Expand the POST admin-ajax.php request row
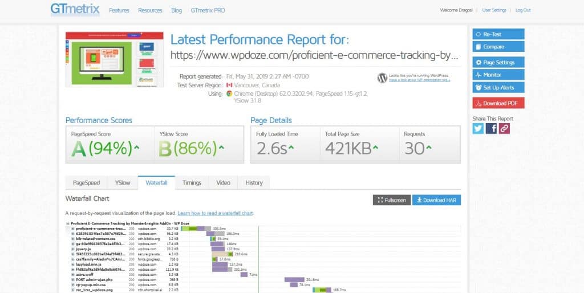Viewport: 584px width, 293px height. tap(73, 279)
